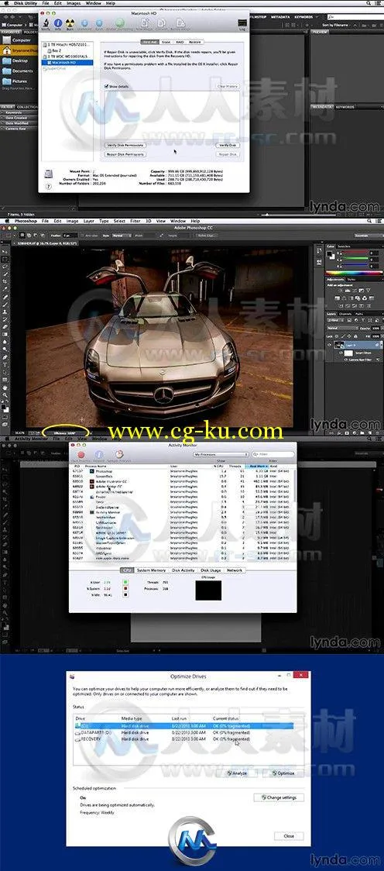
Task: Click the Analyze button in Optimize Drives
Action: point(237,773)
